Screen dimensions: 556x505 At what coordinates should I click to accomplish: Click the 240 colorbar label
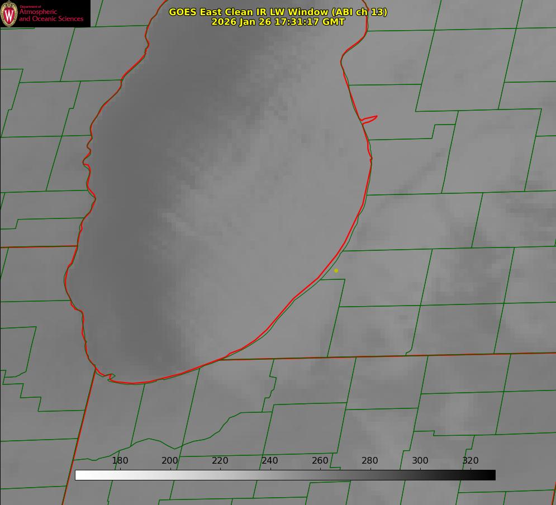point(270,461)
